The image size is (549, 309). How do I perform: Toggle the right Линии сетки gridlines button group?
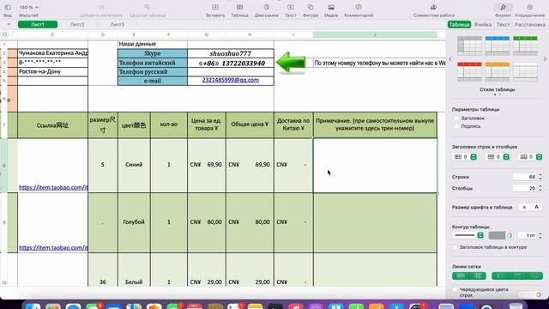point(517,276)
